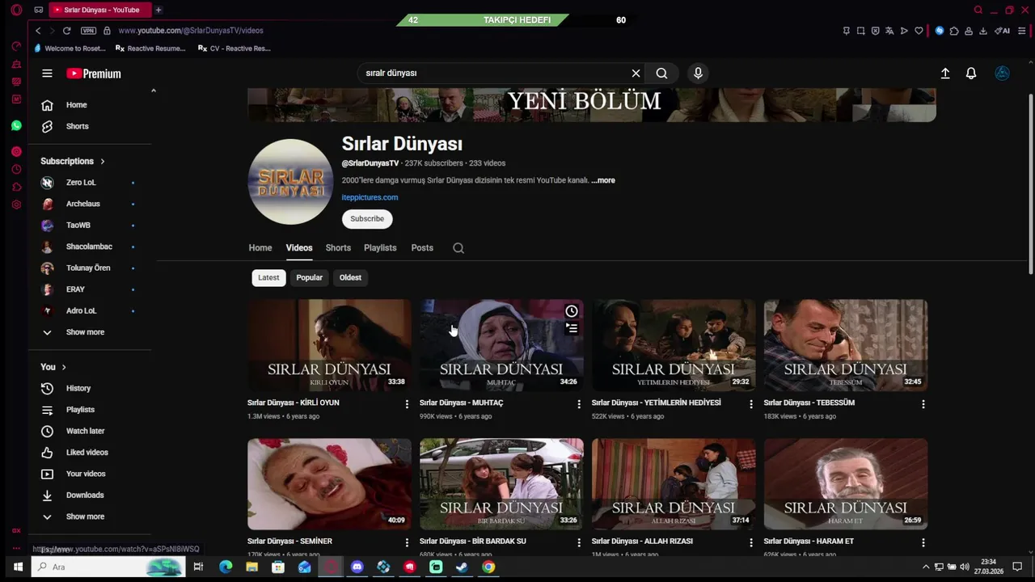
Task: Clear the search box text
Action: 636,73
